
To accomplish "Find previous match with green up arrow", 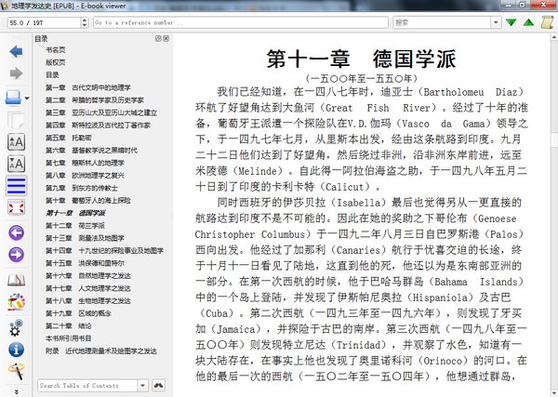I will click(529, 22).
